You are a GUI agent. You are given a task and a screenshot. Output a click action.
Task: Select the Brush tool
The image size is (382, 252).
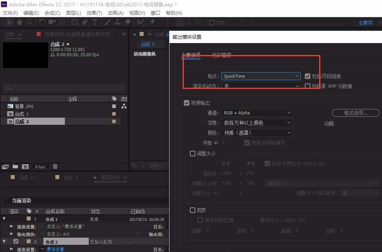[106, 22]
